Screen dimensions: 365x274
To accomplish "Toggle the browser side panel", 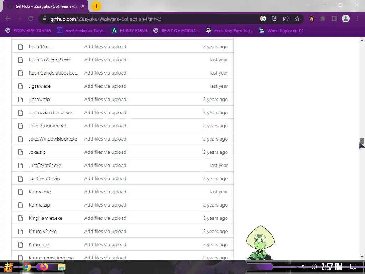I will pyautogui.click(x=334, y=19).
